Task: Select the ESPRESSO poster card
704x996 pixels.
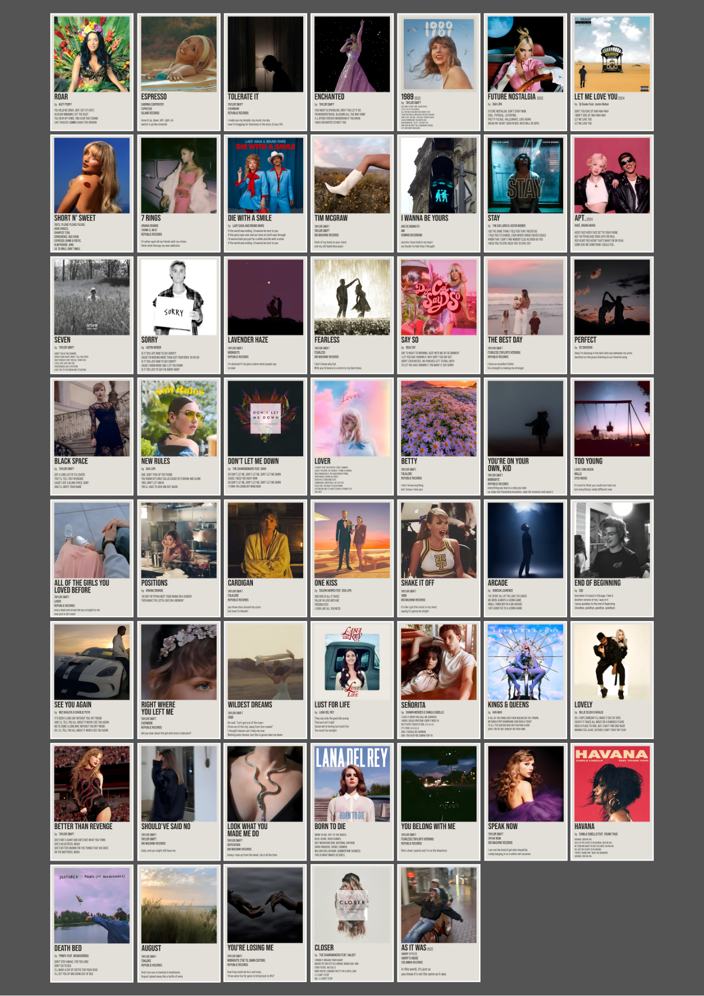Action: pyautogui.click(x=179, y=72)
